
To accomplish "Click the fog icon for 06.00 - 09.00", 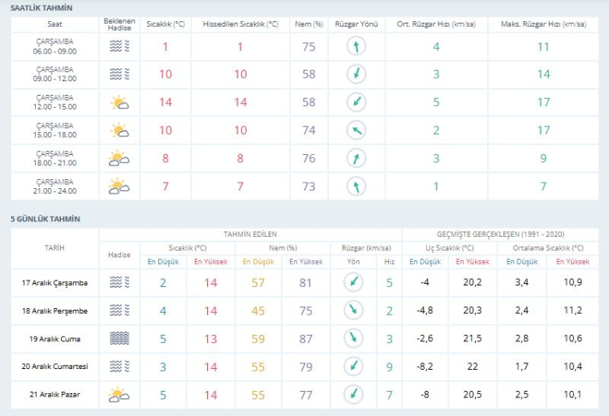I will [x=119, y=47].
